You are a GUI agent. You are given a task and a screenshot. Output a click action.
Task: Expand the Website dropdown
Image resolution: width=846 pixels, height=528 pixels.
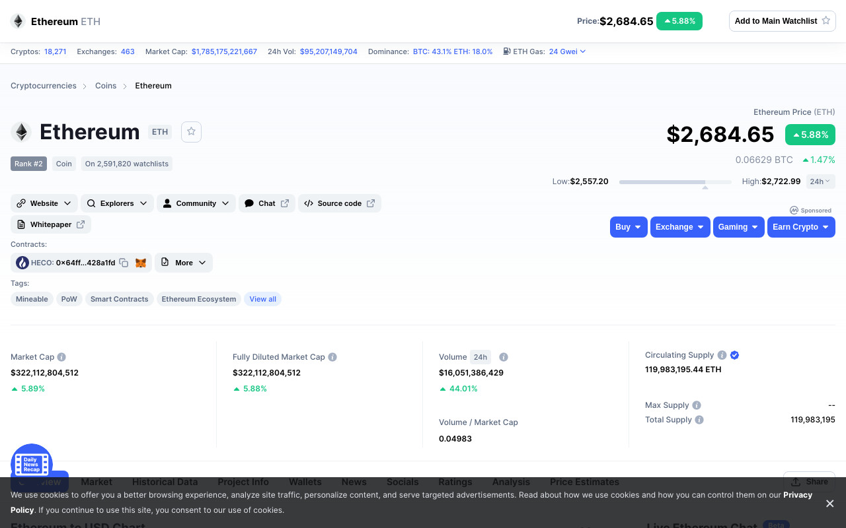tap(44, 203)
